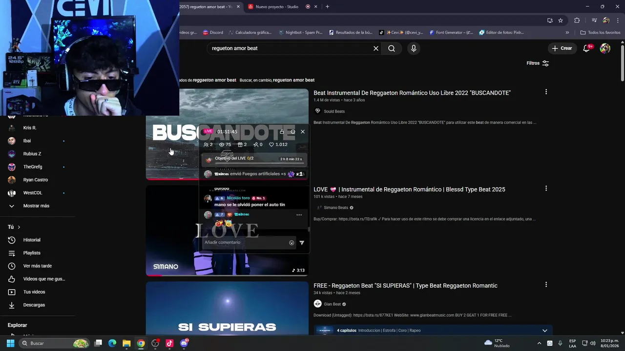The image size is (625, 351).
Task: Open the Discord bookmark
Action: click(x=213, y=33)
